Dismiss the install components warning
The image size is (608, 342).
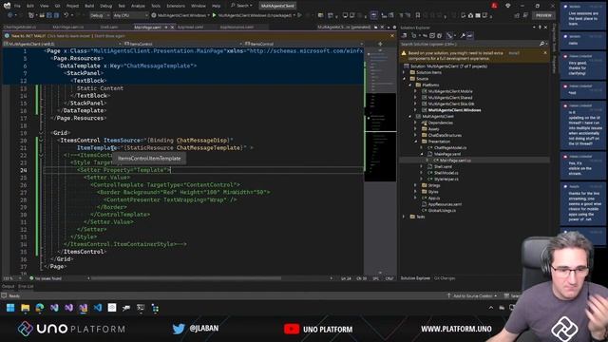tap(545, 53)
